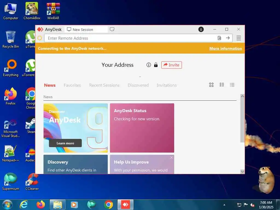Switch to the Favorites tab
The width and height of the screenshot is (280, 210).
(72, 85)
